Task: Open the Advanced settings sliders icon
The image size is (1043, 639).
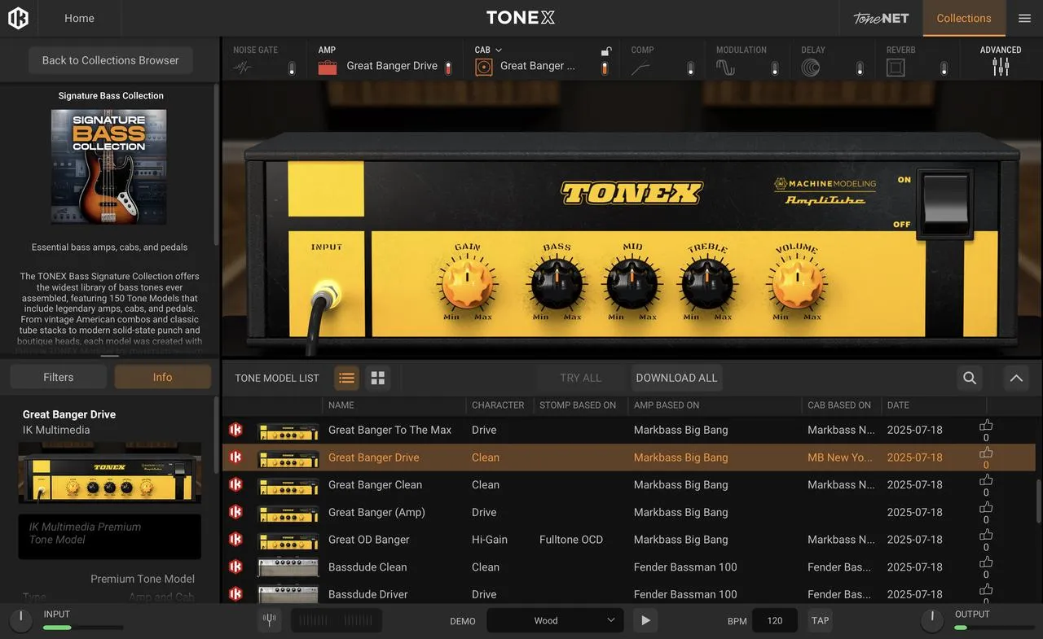Action: 1001,68
